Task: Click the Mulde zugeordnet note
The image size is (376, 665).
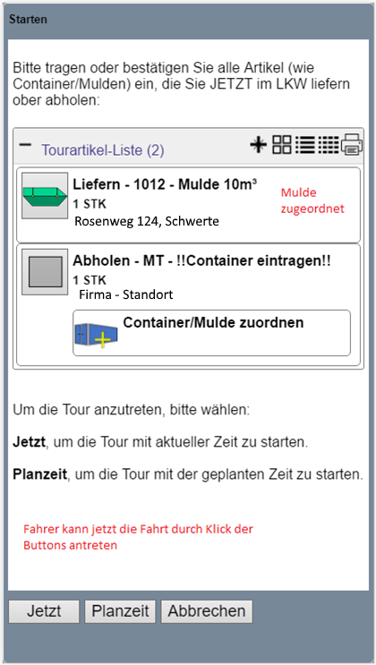Action: pos(312,200)
